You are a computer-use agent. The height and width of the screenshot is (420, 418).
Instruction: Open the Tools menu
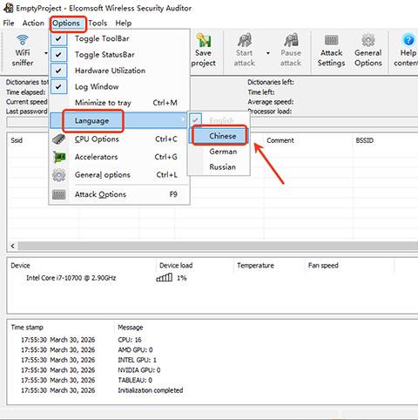tap(98, 23)
